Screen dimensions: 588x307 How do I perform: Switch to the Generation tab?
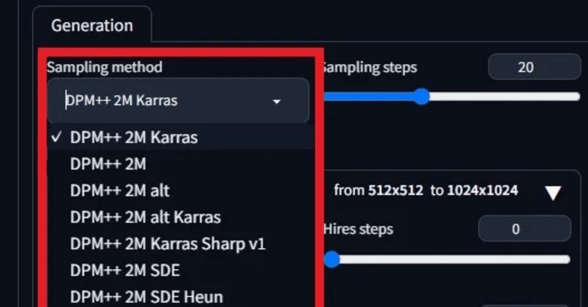(91, 25)
